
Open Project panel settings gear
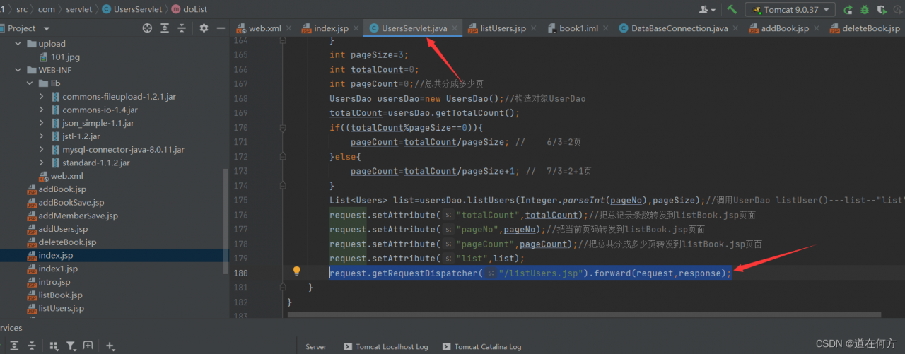(204, 28)
